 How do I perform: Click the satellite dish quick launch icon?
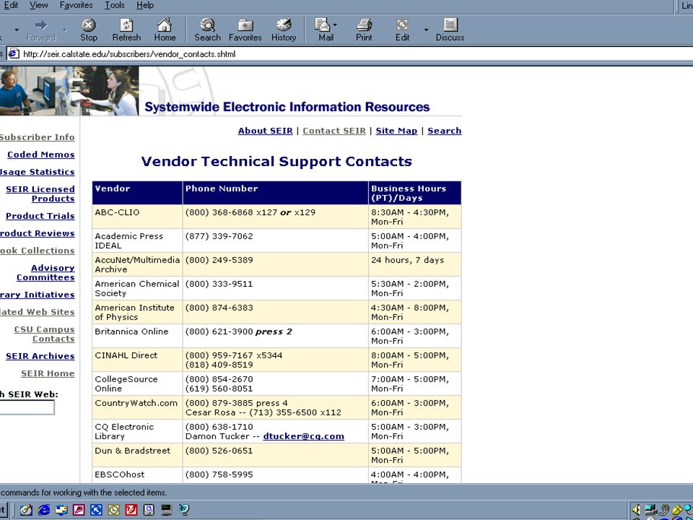(184, 510)
